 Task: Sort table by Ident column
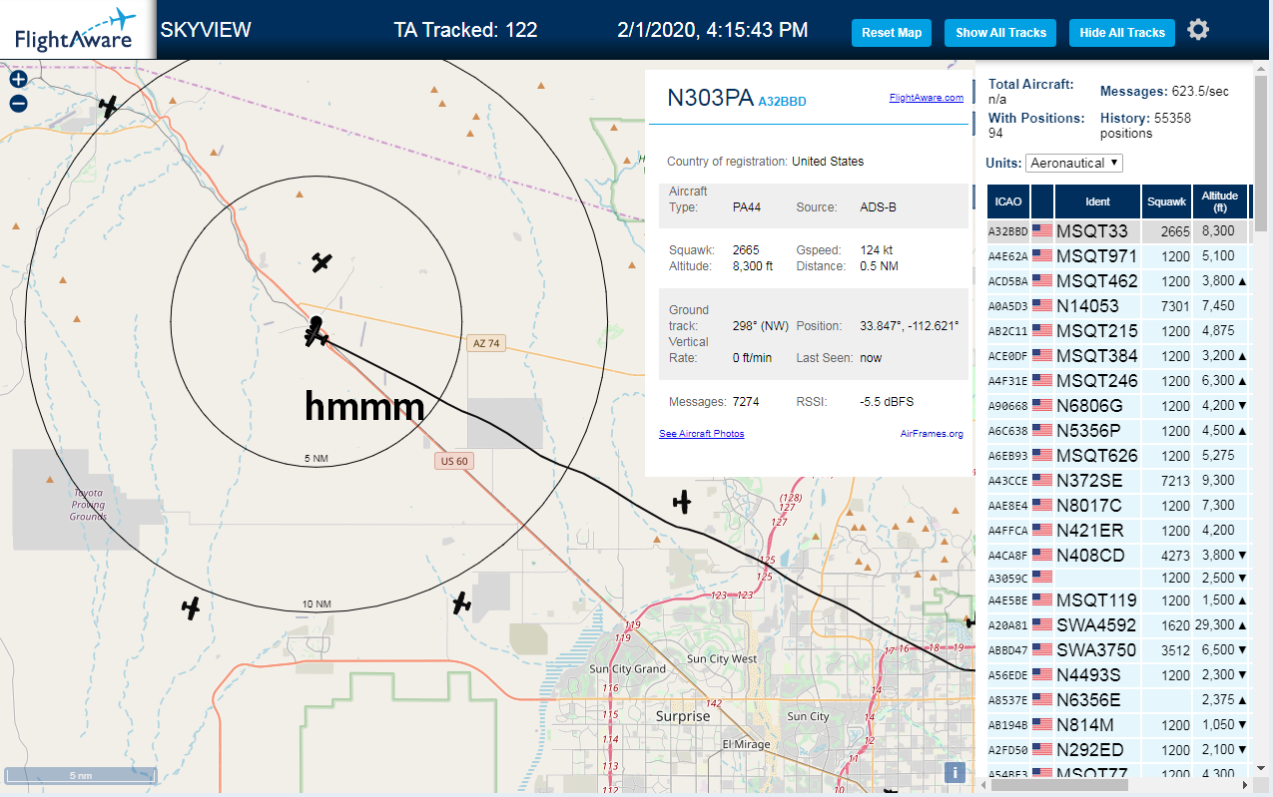coord(1097,201)
